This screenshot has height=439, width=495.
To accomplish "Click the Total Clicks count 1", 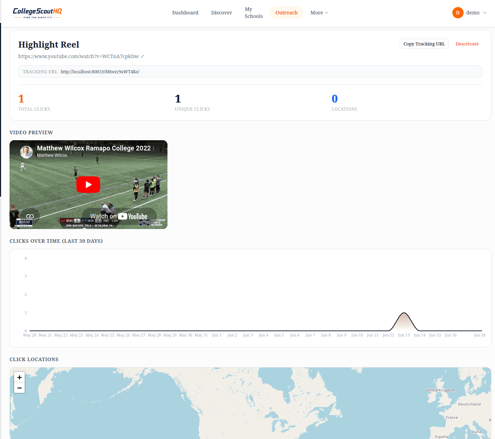I will (21, 99).
